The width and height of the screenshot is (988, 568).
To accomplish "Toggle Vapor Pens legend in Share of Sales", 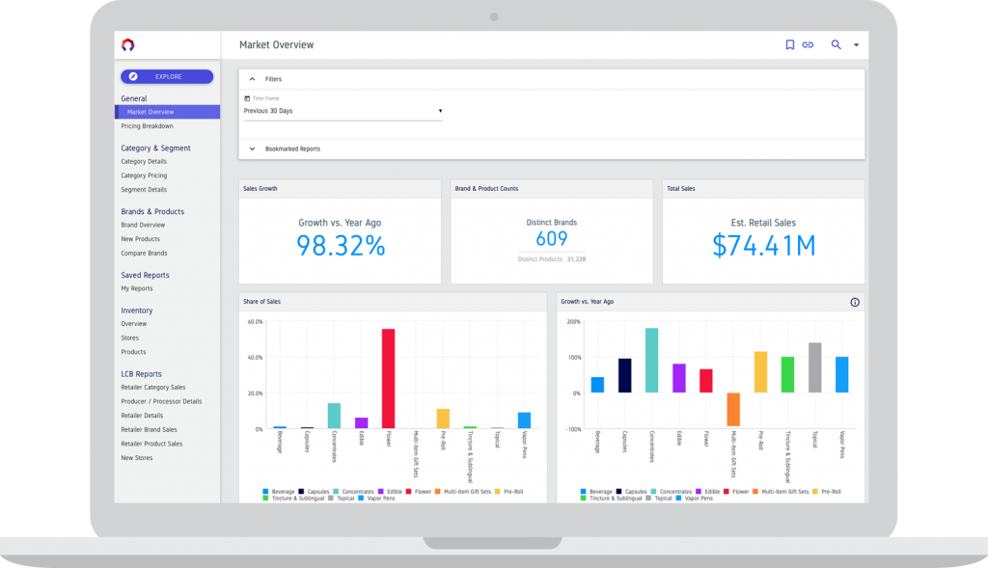I will coord(371,499).
